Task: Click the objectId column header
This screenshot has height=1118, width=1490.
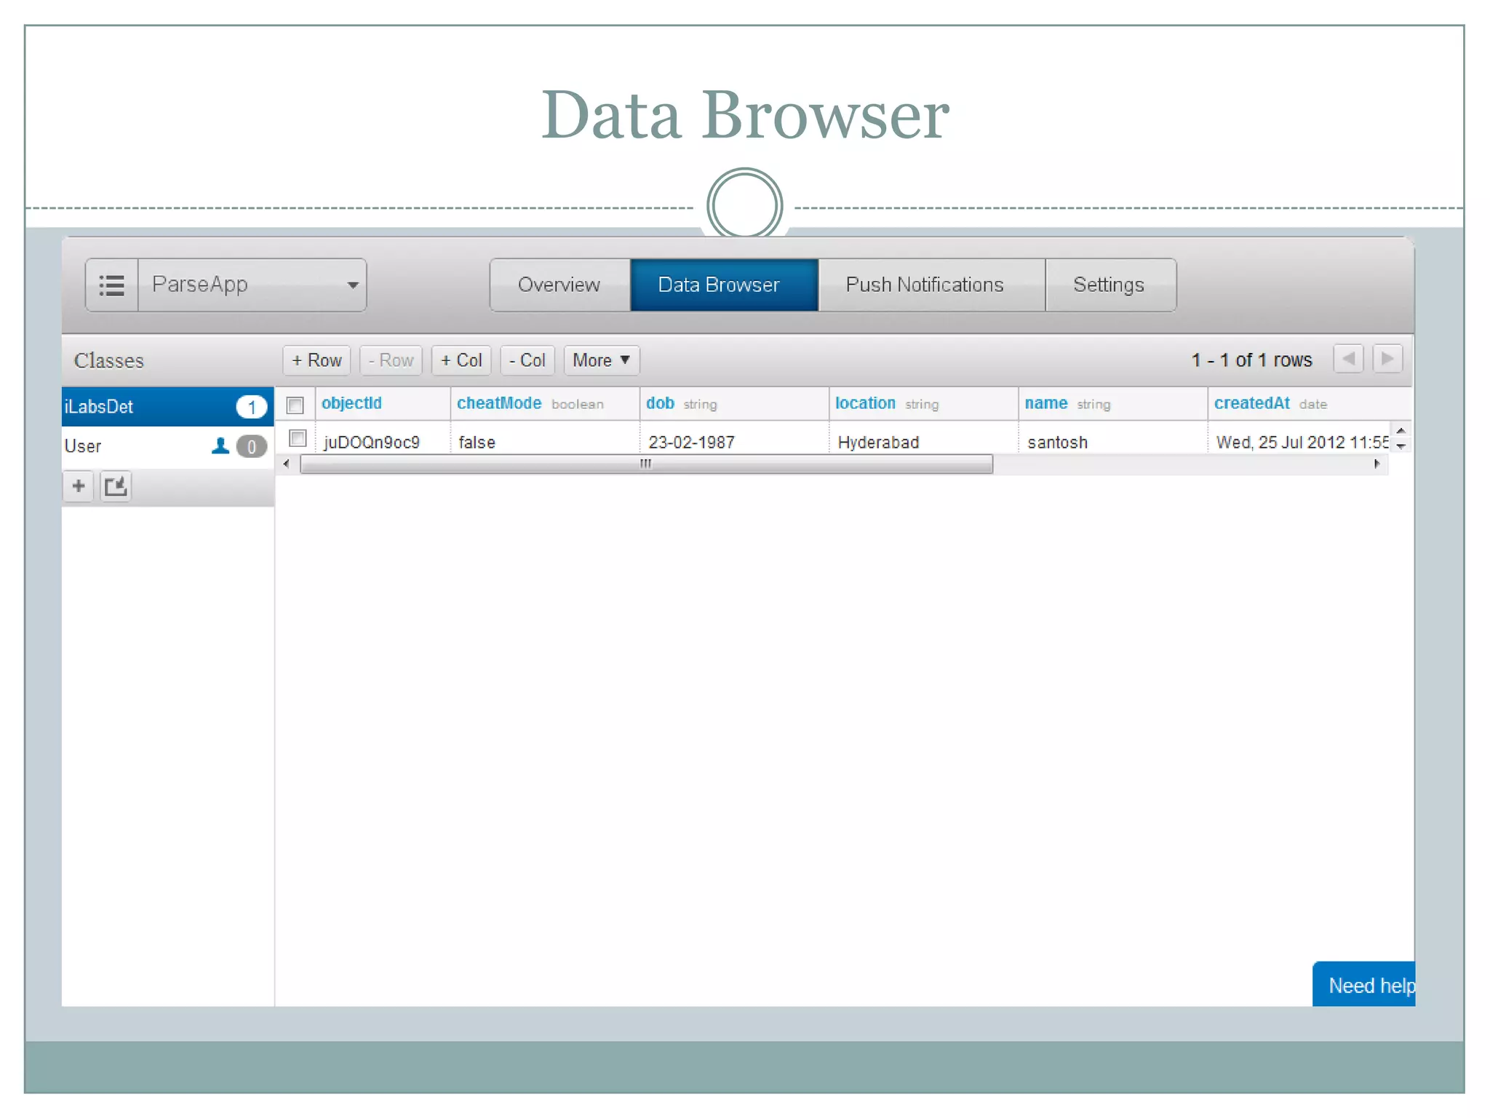Action: click(383, 403)
